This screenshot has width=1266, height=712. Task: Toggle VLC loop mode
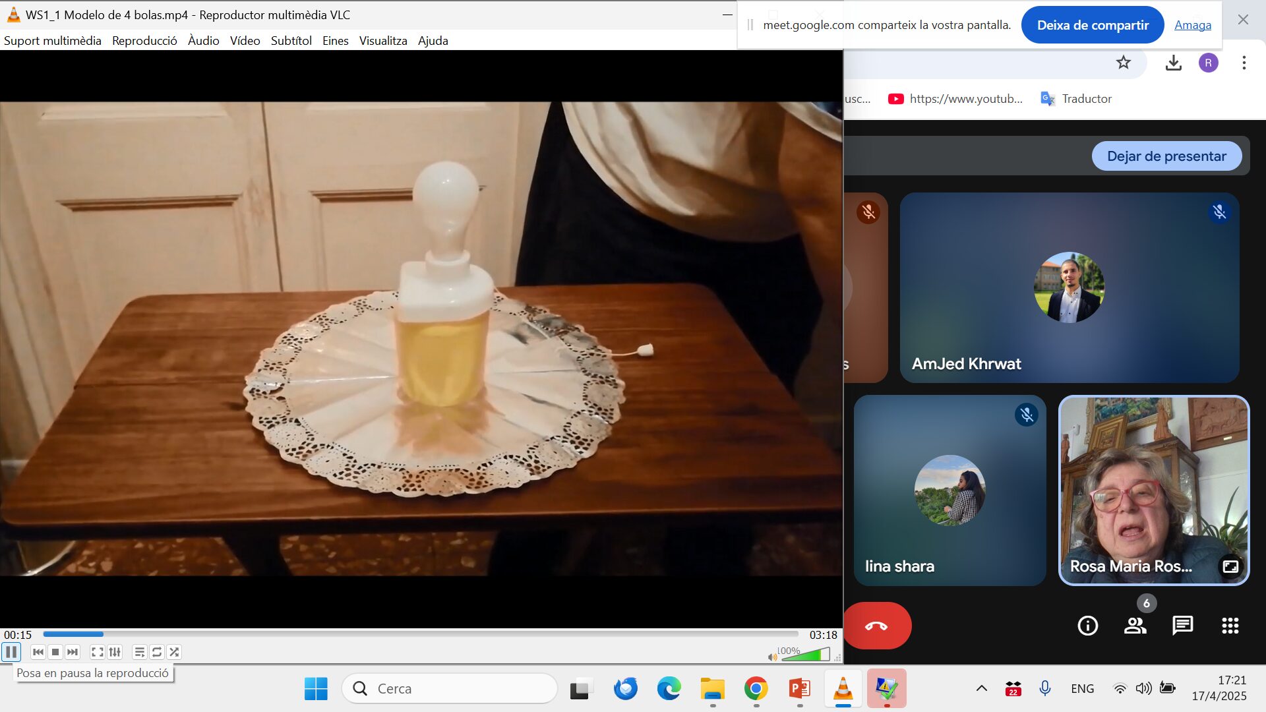pos(157,652)
